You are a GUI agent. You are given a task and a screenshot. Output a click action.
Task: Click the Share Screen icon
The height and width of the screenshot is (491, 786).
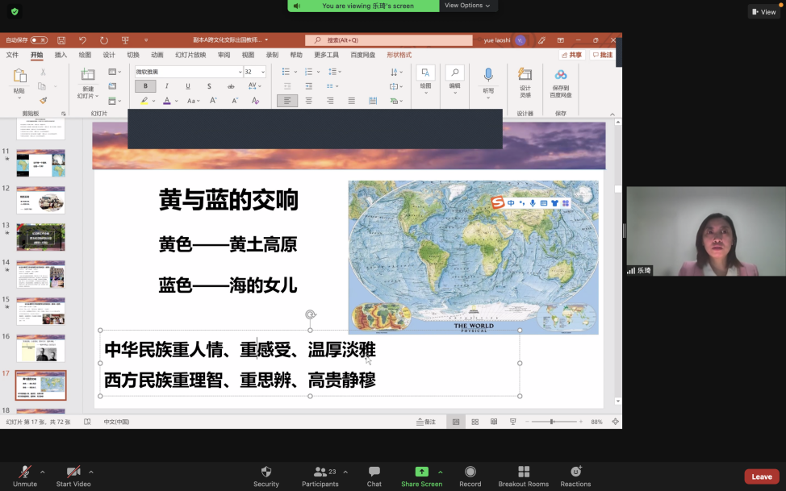tap(421, 472)
